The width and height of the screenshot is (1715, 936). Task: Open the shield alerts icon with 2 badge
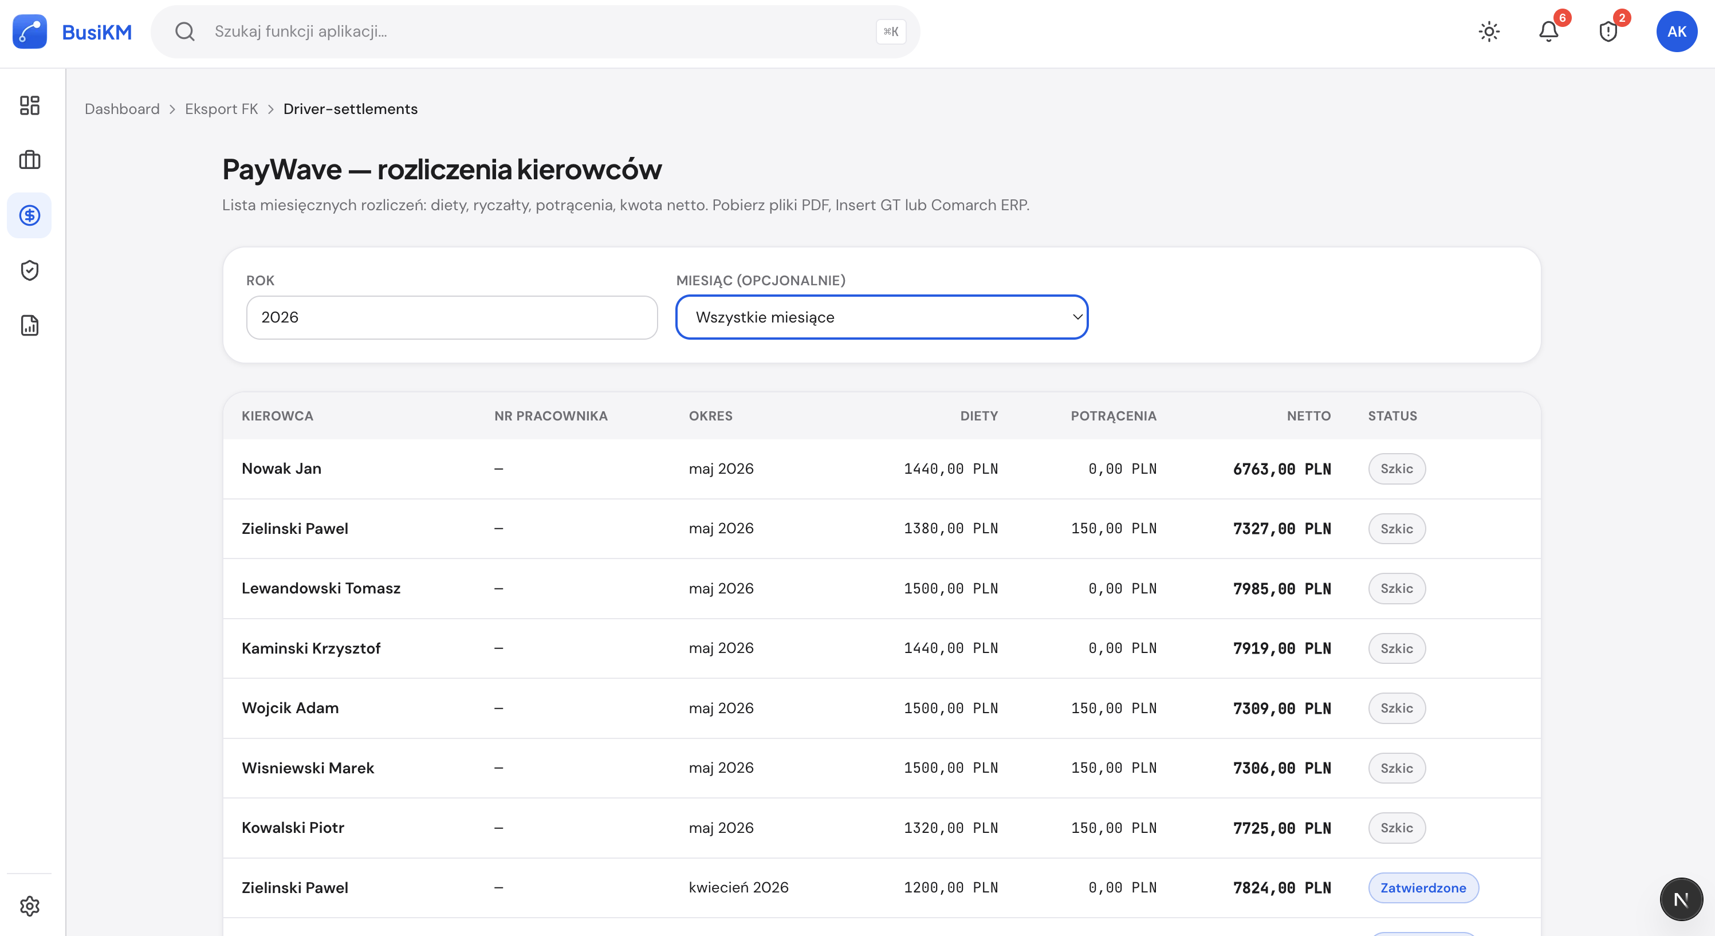(1608, 32)
